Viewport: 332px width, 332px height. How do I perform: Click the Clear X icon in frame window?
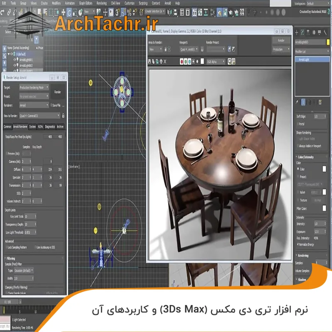(165, 61)
